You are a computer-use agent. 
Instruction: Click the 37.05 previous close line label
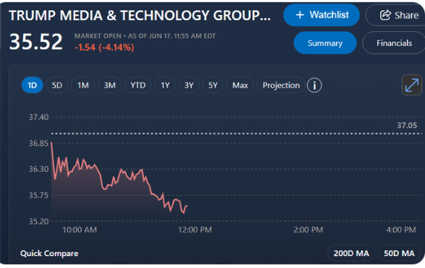[x=407, y=126]
